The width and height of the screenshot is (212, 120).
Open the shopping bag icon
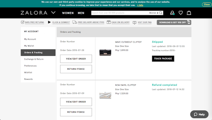pyautogui.click(x=189, y=13)
